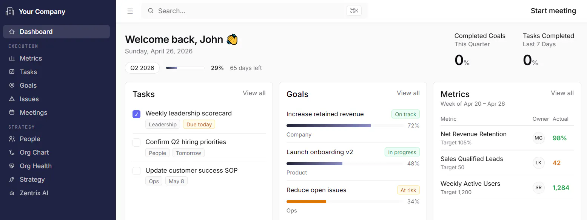Focus the Search input field

(x=254, y=11)
